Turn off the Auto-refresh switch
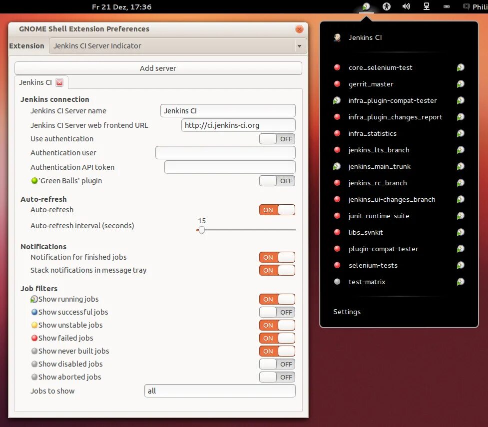The width and height of the screenshot is (488, 427). tap(277, 210)
